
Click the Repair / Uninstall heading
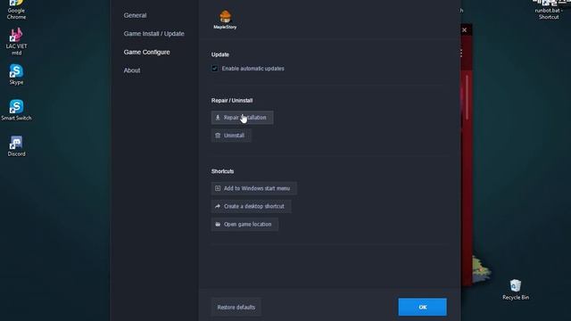click(x=232, y=101)
